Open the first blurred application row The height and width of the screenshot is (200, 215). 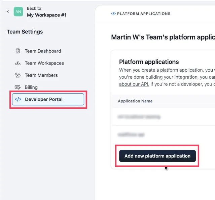pos(163,117)
